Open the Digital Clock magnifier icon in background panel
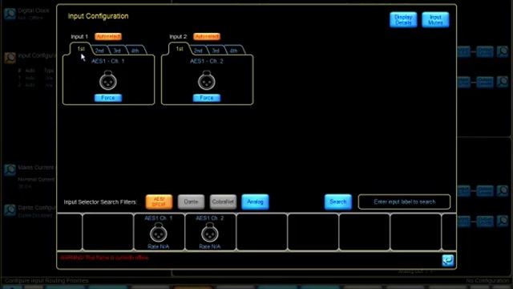The image size is (513, 289). coord(10,14)
